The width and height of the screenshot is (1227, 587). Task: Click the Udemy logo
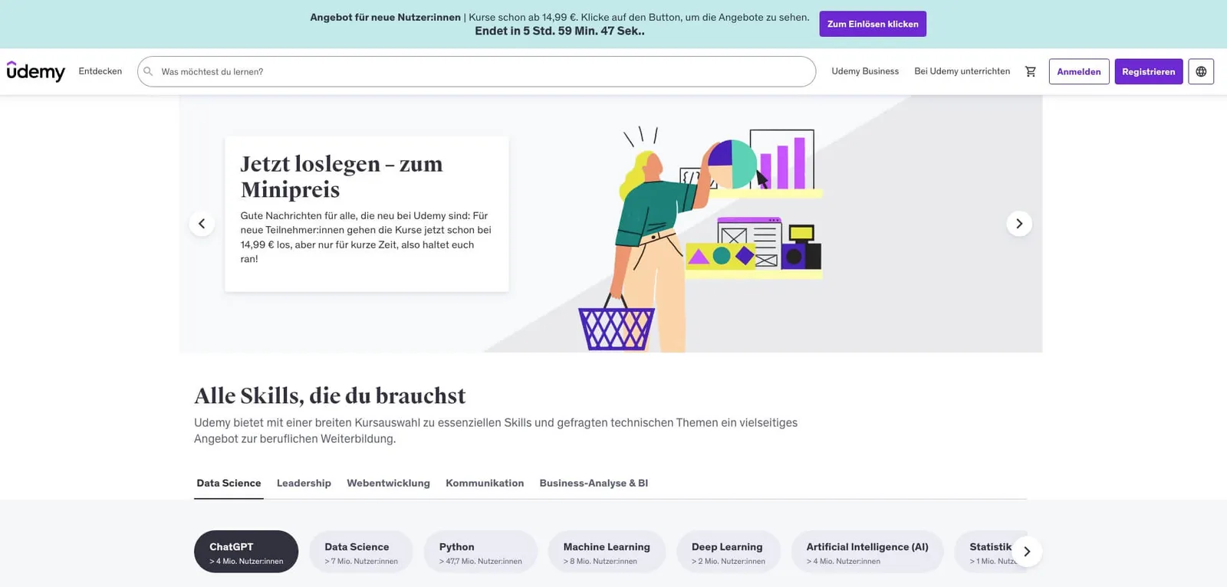point(36,71)
